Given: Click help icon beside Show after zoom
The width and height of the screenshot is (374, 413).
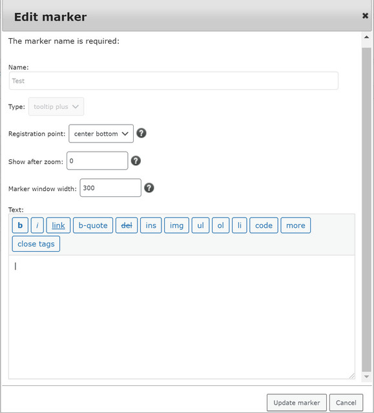Looking at the screenshot, I should (136, 161).
